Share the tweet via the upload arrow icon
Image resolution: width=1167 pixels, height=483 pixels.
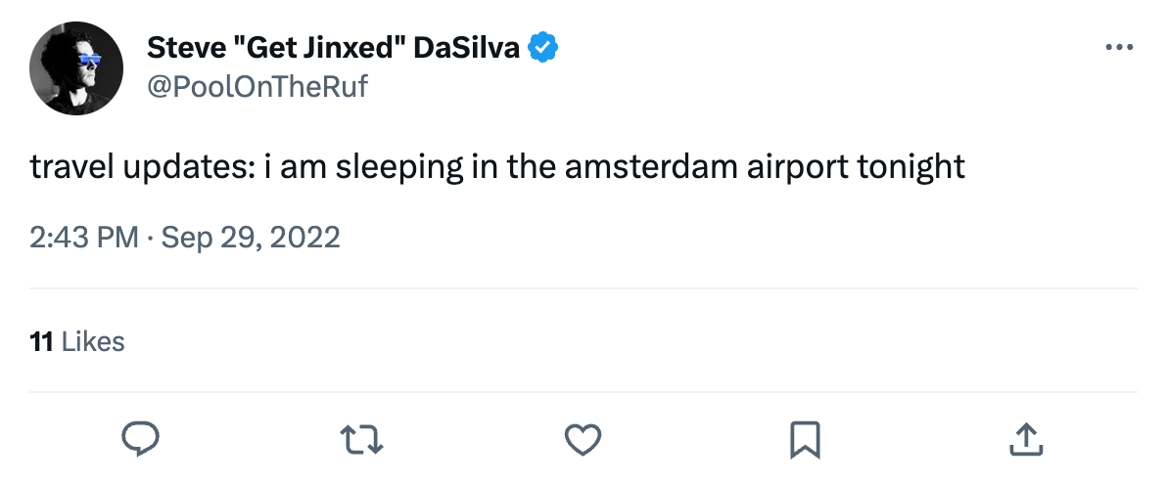coord(1024,439)
